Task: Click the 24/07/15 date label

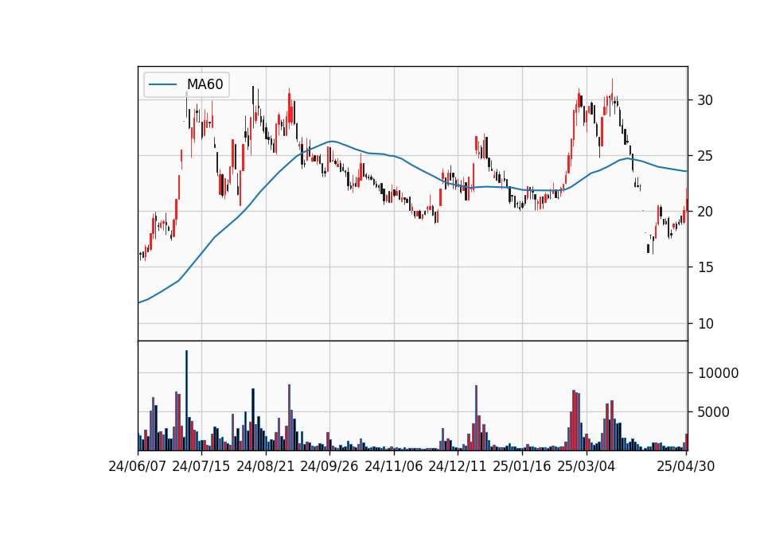Action: [201, 466]
